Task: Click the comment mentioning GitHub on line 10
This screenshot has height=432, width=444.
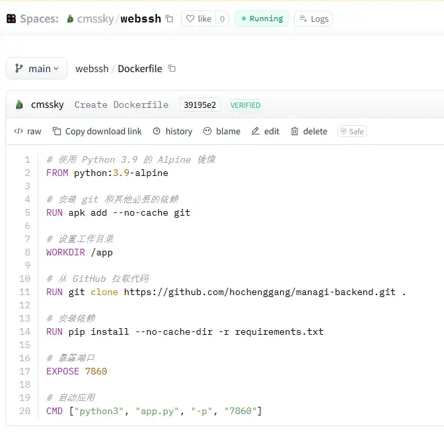Action: point(98,279)
